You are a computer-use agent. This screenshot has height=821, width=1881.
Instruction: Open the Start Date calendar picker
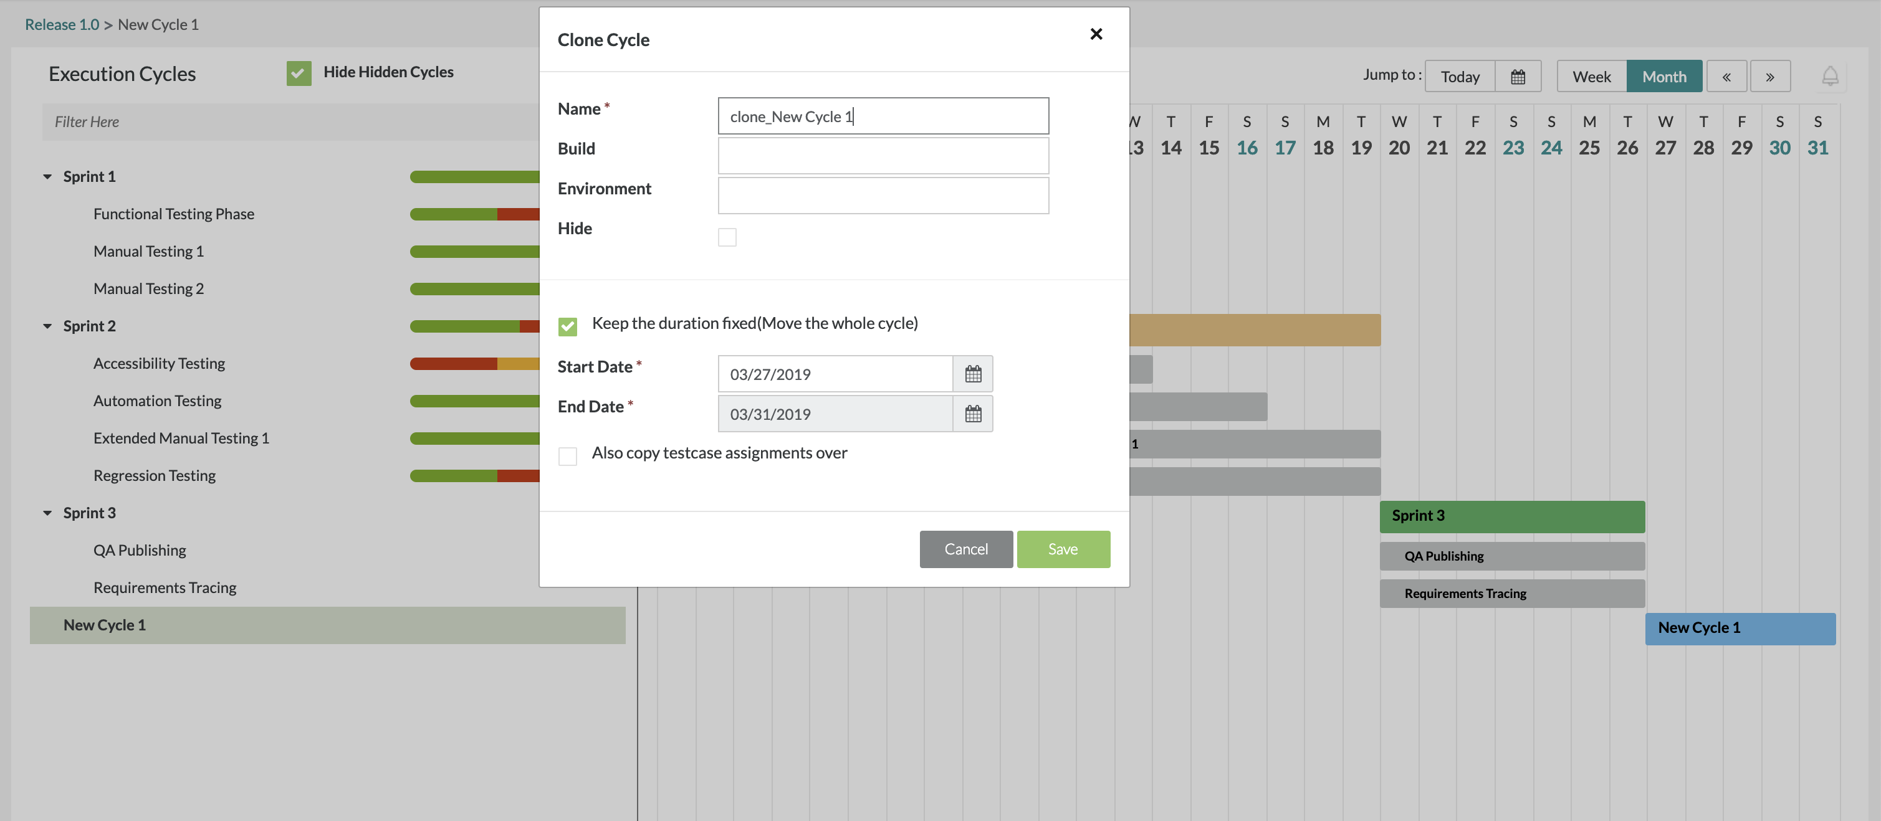973,374
